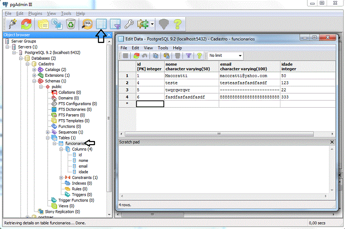
Task: Click the Macoratti cell in nome column
Action: (191, 76)
